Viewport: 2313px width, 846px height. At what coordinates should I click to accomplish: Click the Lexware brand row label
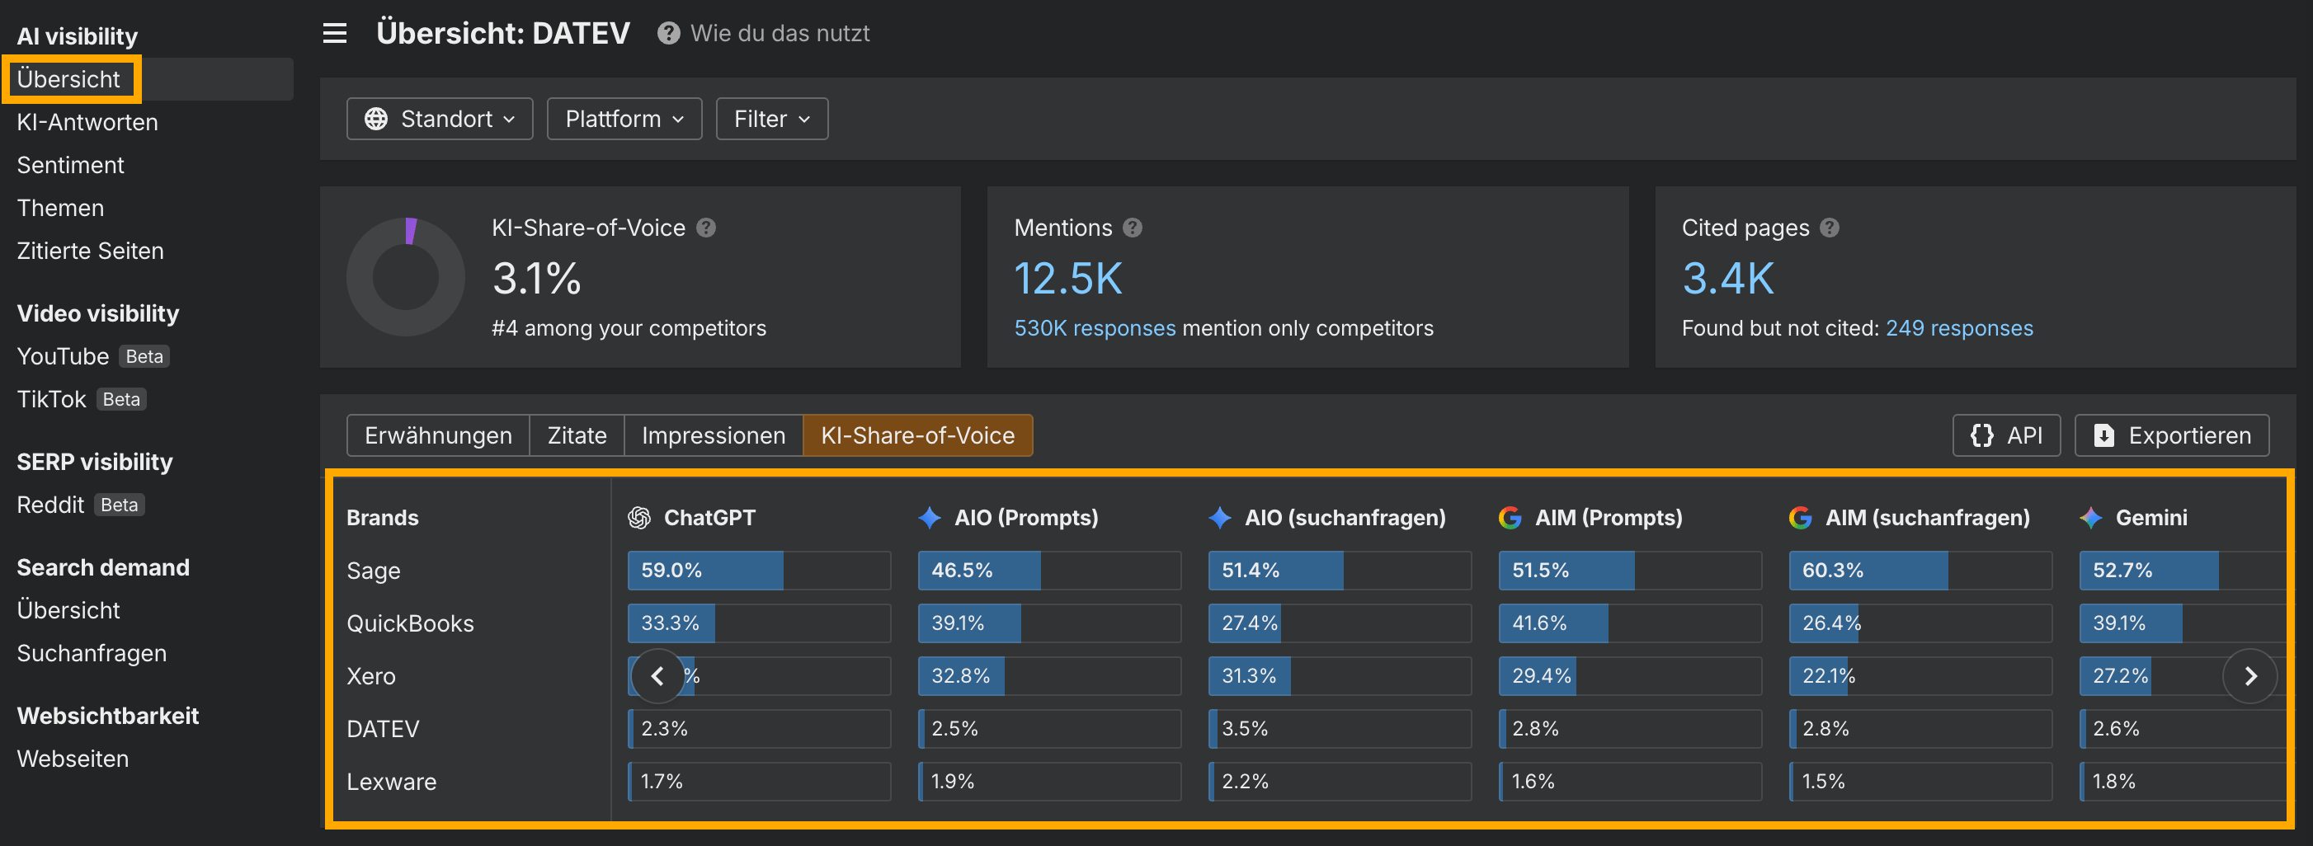(x=392, y=783)
